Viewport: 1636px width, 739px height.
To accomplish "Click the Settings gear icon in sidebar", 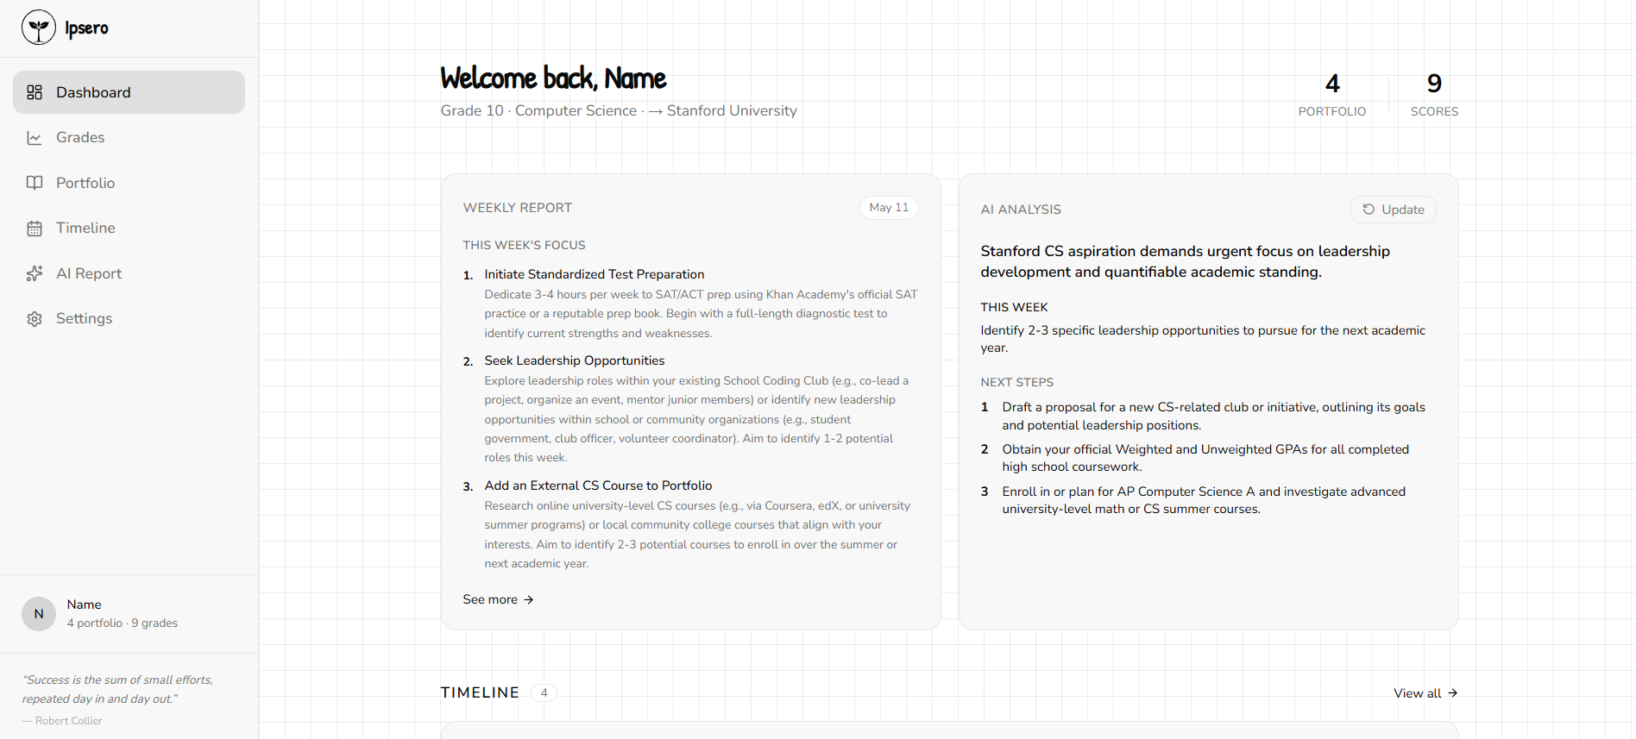I will coord(35,319).
